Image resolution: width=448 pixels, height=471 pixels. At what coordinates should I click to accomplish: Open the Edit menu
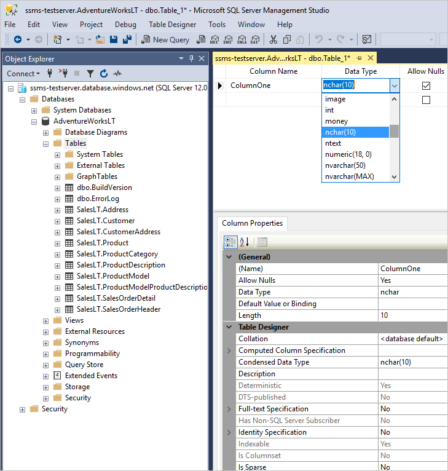tap(34, 25)
